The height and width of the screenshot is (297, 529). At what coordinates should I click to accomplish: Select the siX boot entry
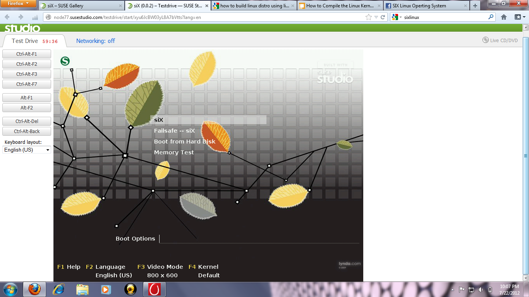pos(208,120)
